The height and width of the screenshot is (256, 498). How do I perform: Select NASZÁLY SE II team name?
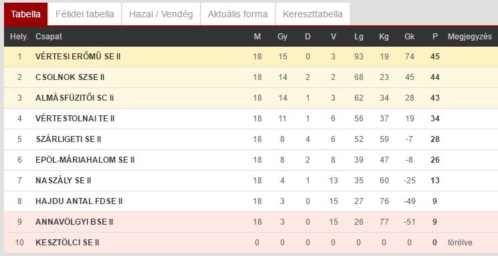tap(64, 181)
